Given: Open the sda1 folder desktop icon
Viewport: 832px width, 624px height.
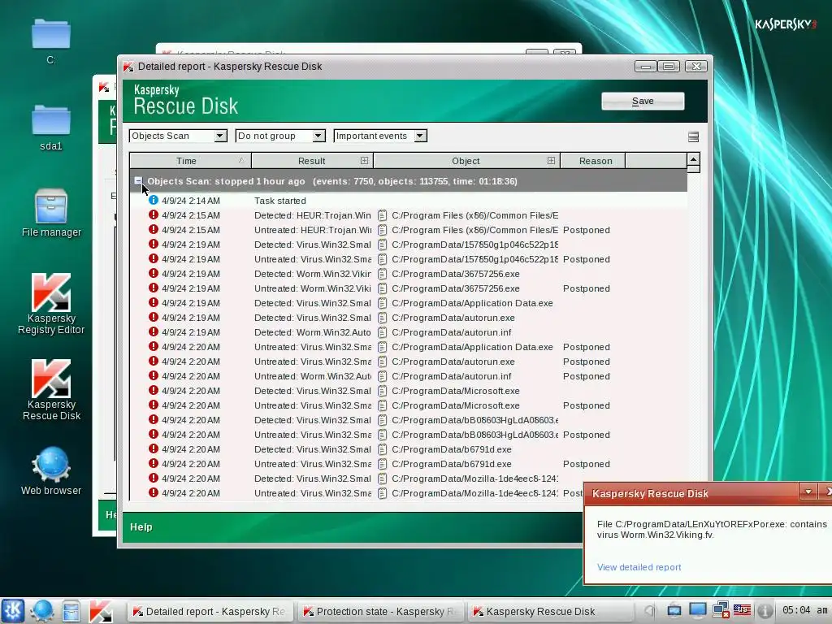Looking at the screenshot, I should (x=51, y=126).
